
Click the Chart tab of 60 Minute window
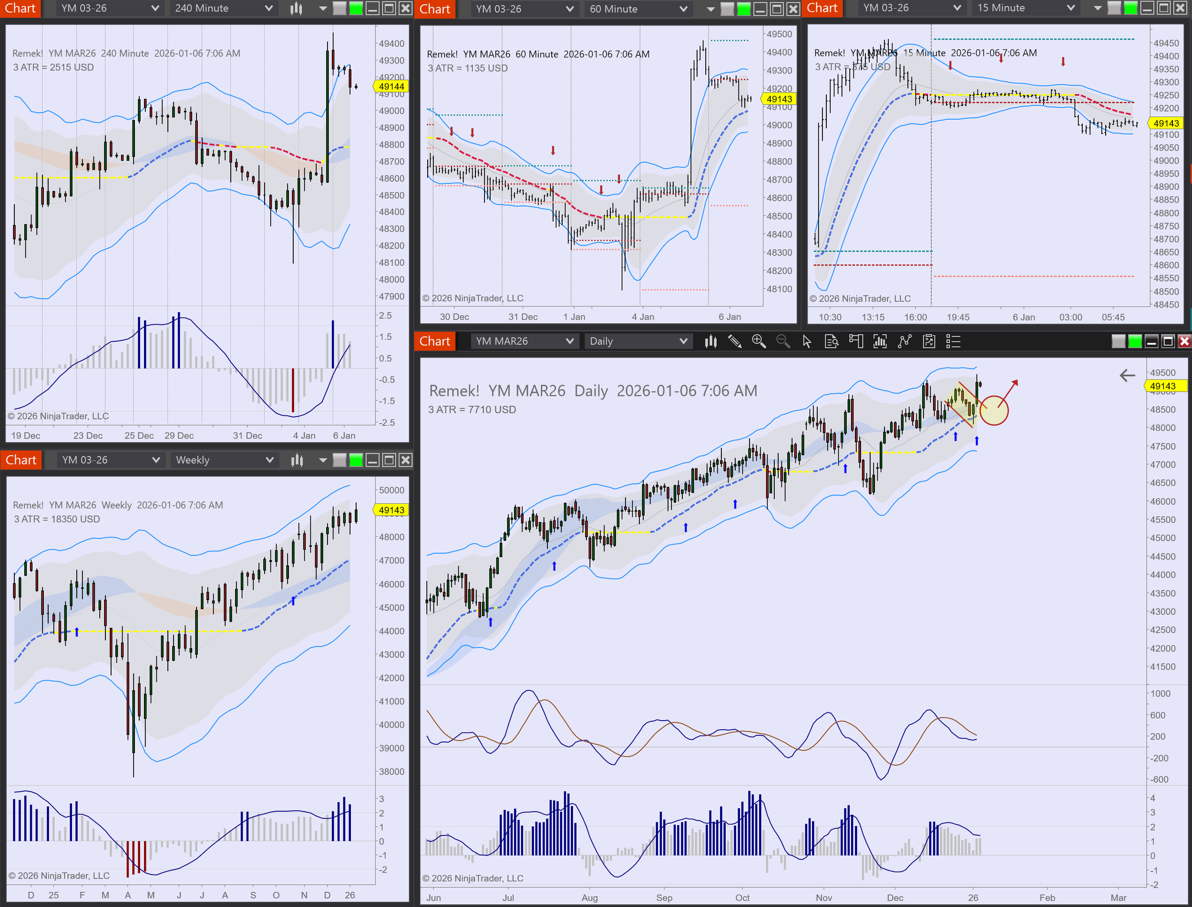pyautogui.click(x=435, y=9)
